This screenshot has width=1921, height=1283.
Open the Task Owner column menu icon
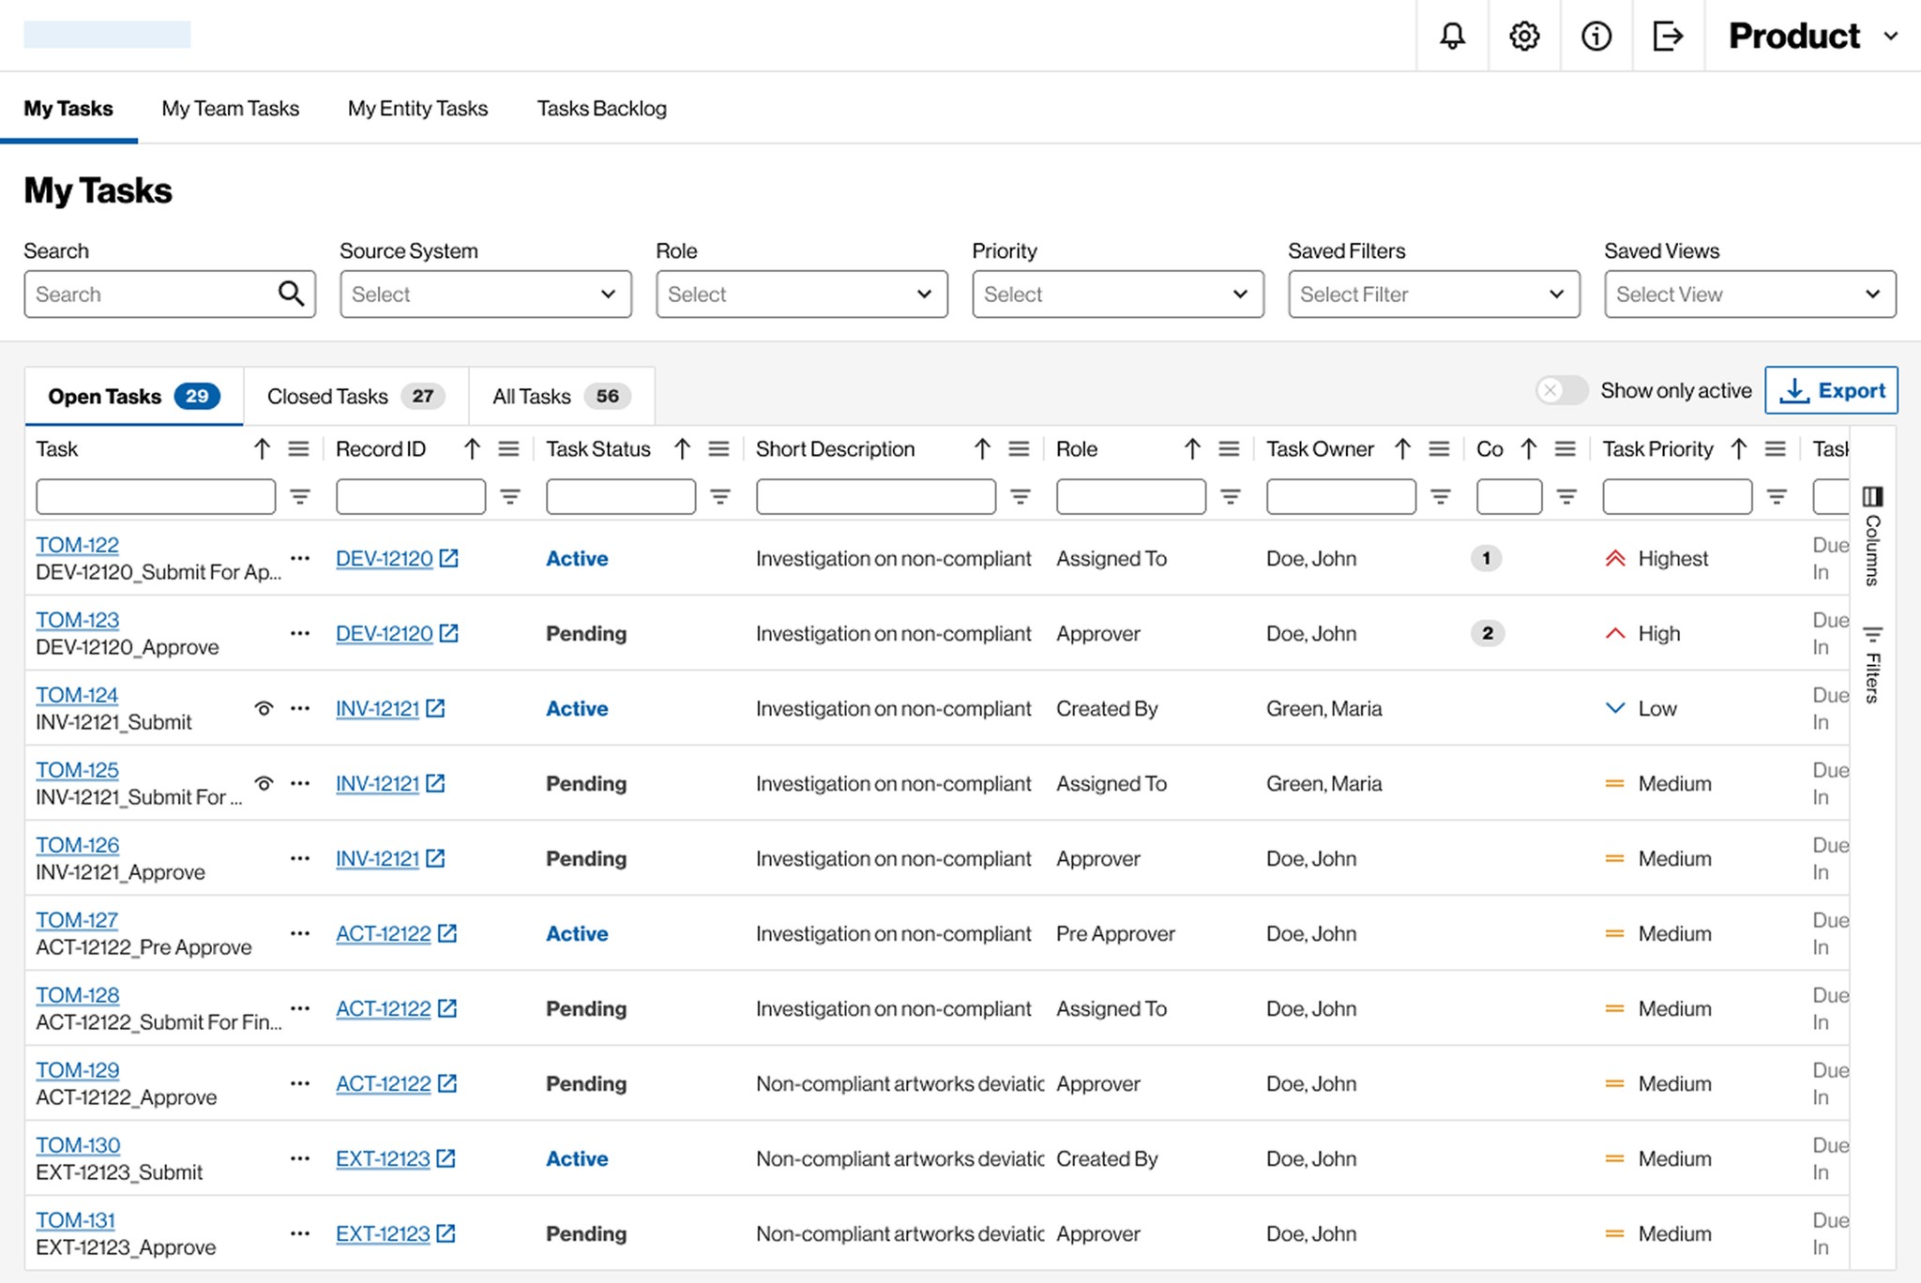pyautogui.click(x=1439, y=449)
